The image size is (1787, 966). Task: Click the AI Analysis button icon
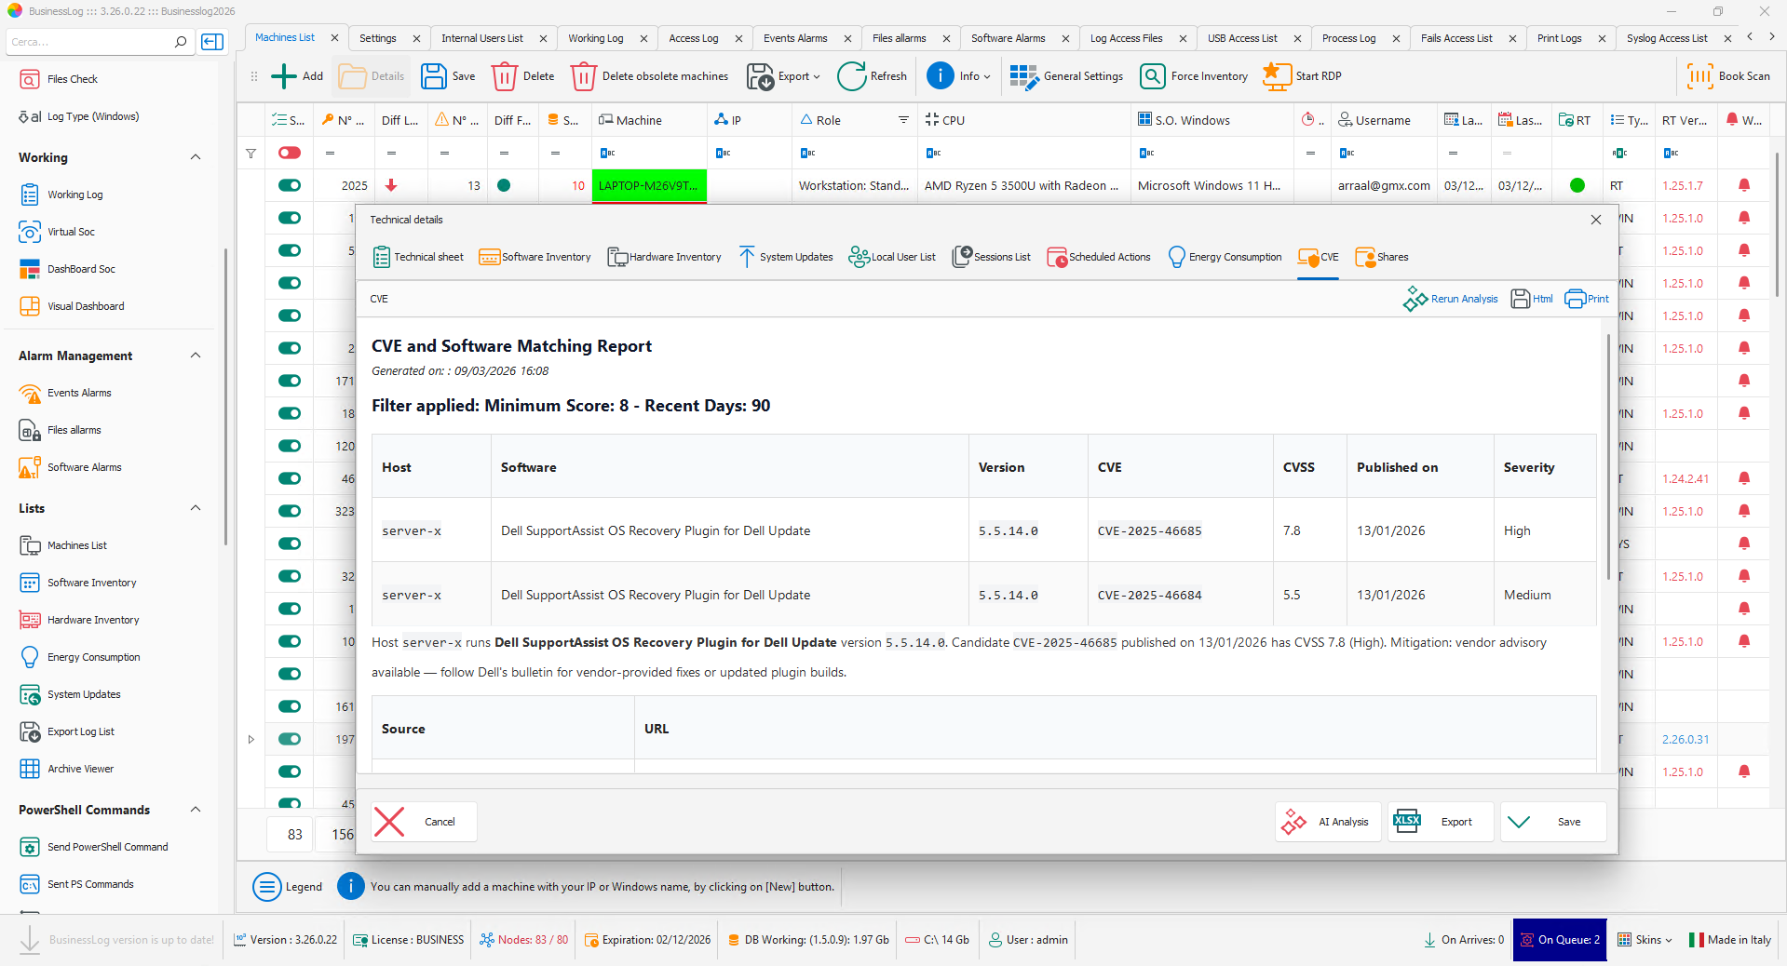click(x=1294, y=822)
